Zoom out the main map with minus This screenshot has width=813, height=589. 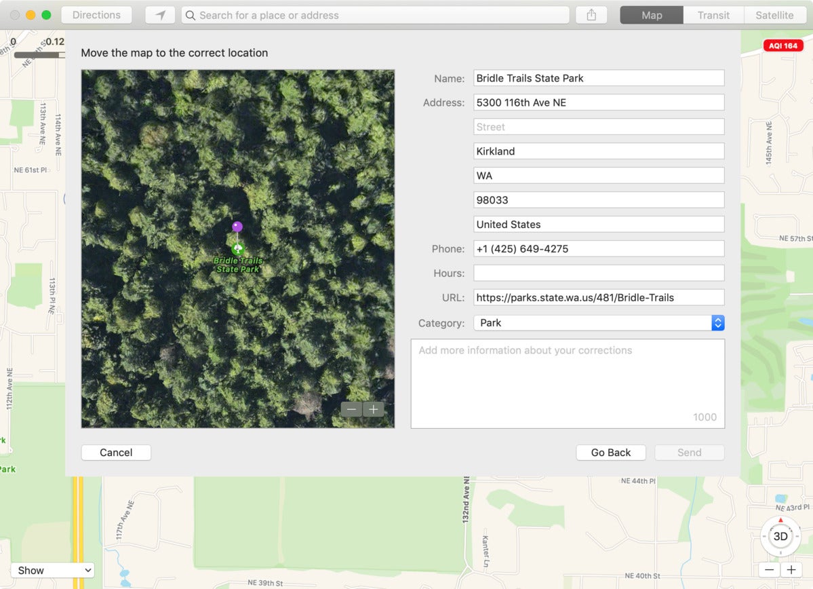coord(770,570)
